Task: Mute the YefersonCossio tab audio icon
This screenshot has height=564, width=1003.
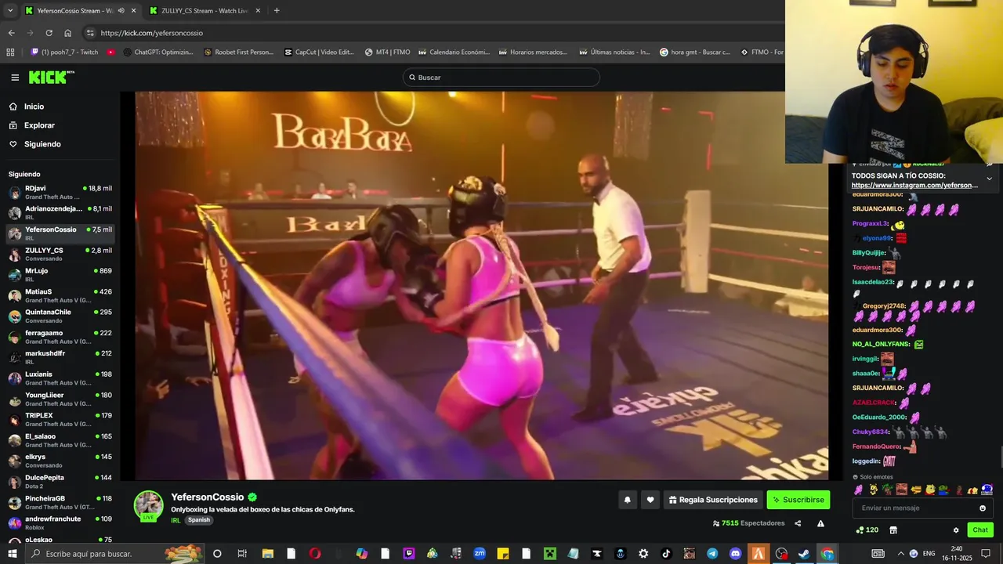Action: point(121,11)
